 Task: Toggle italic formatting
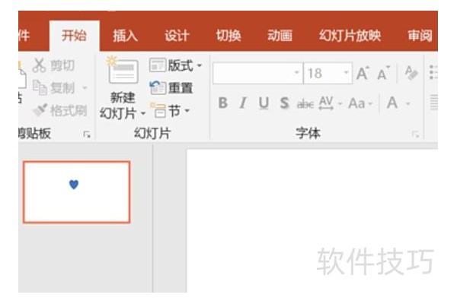click(x=243, y=103)
